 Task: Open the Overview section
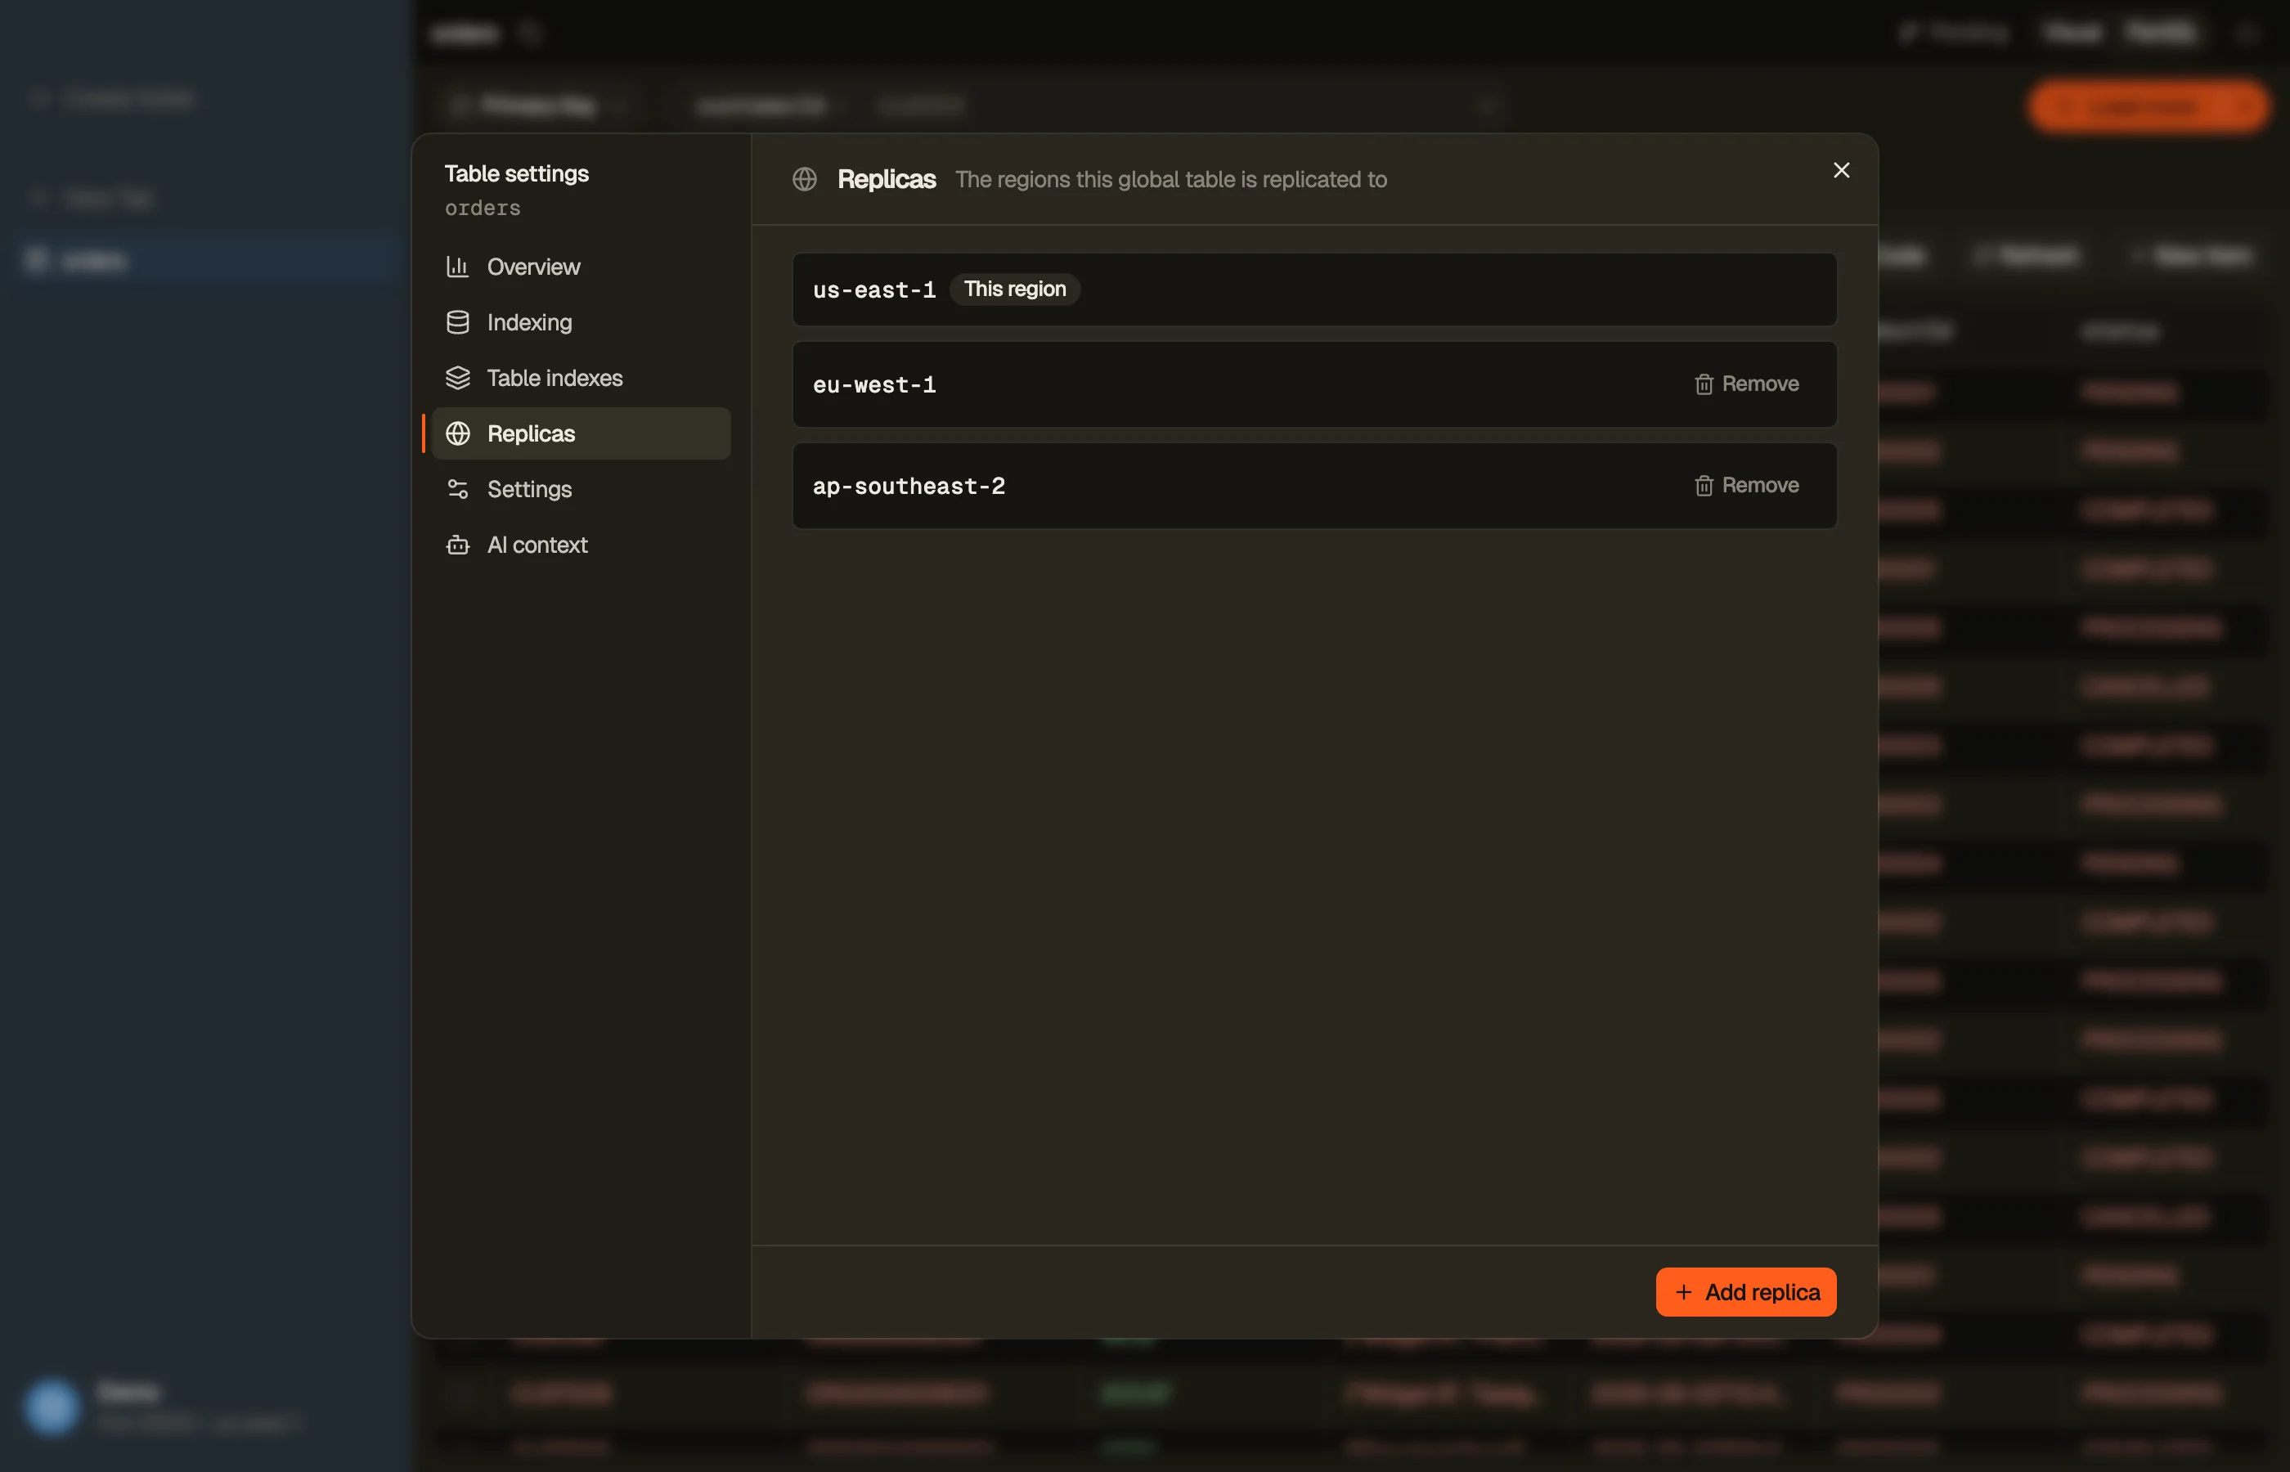(x=581, y=267)
